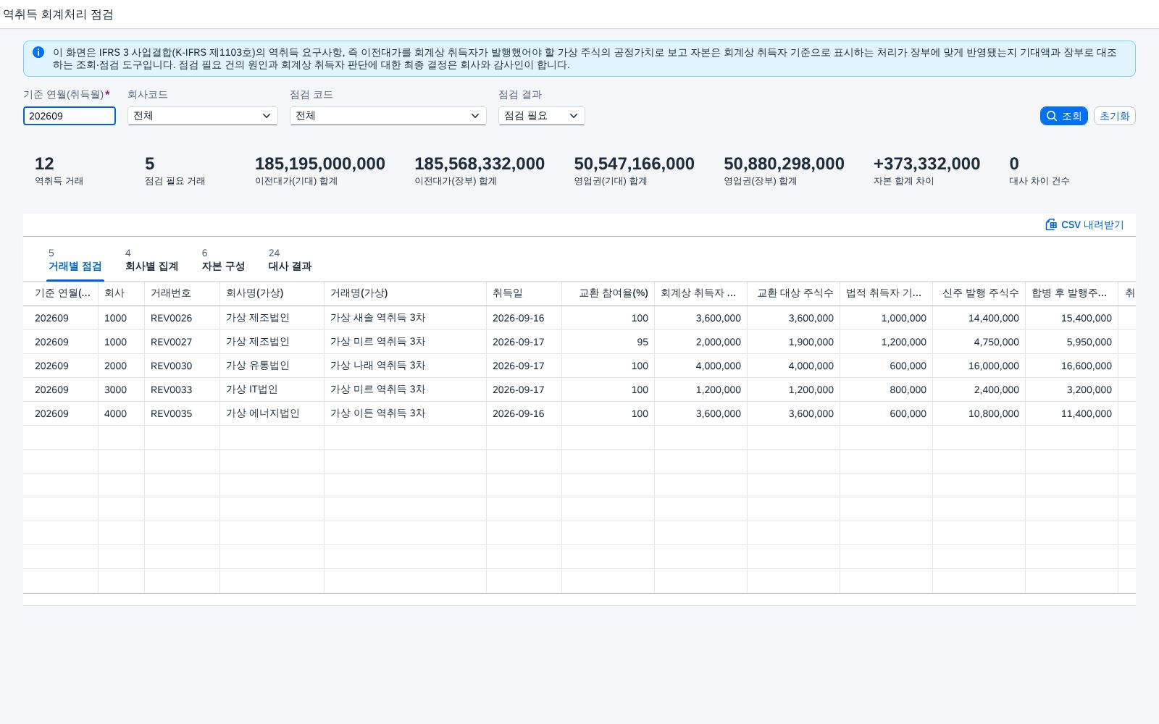Switch to the 자본 구성 tab
1159x724 pixels.
click(x=223, y=260)
